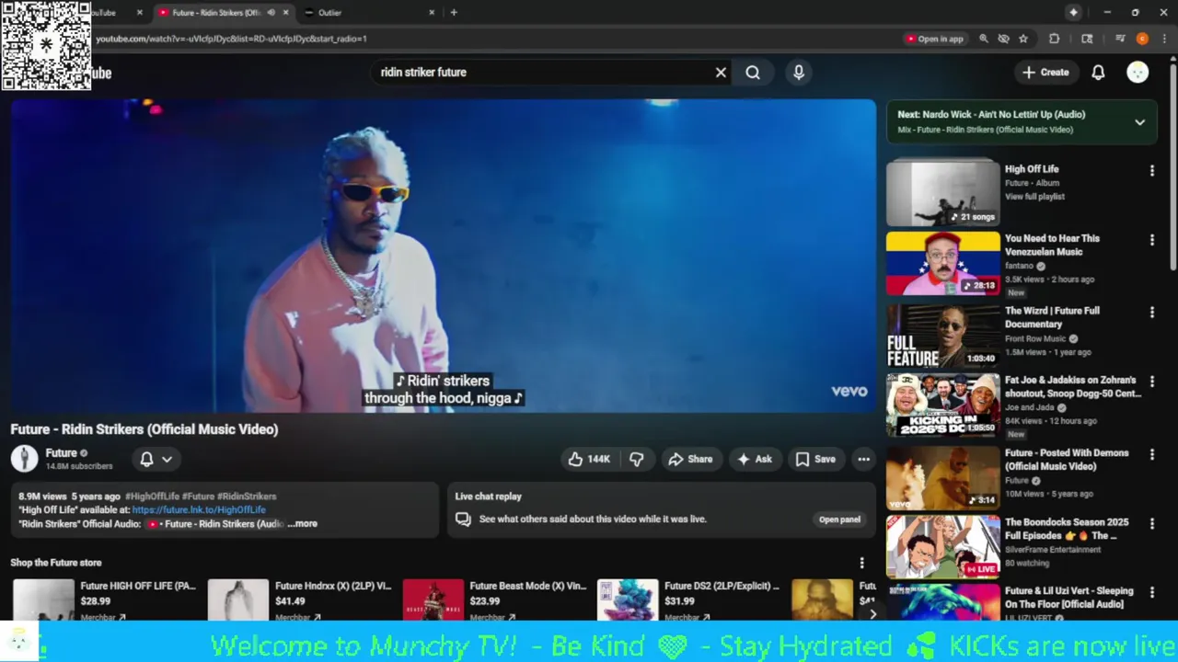The height and width of the screenshot is (662, 1178).
Task: Bookmark this page with star icon
Action: (x=1022, y=39)
